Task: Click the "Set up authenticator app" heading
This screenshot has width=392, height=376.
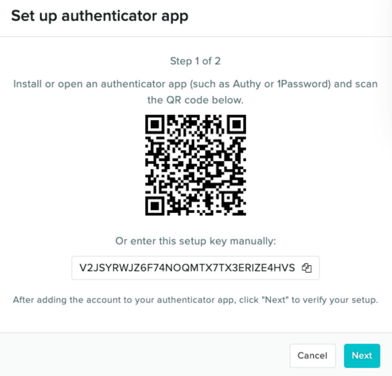Action: [100, 16]
